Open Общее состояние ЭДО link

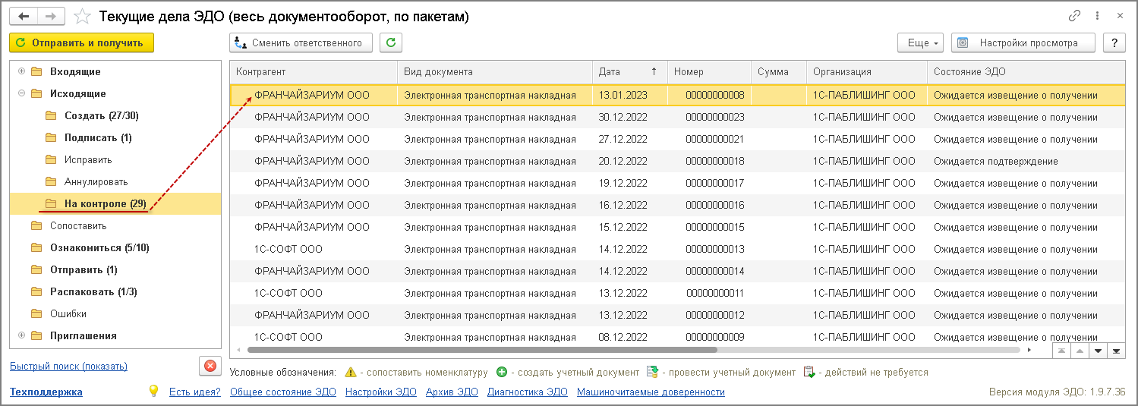pyautogui.click(x=282, y=392)
